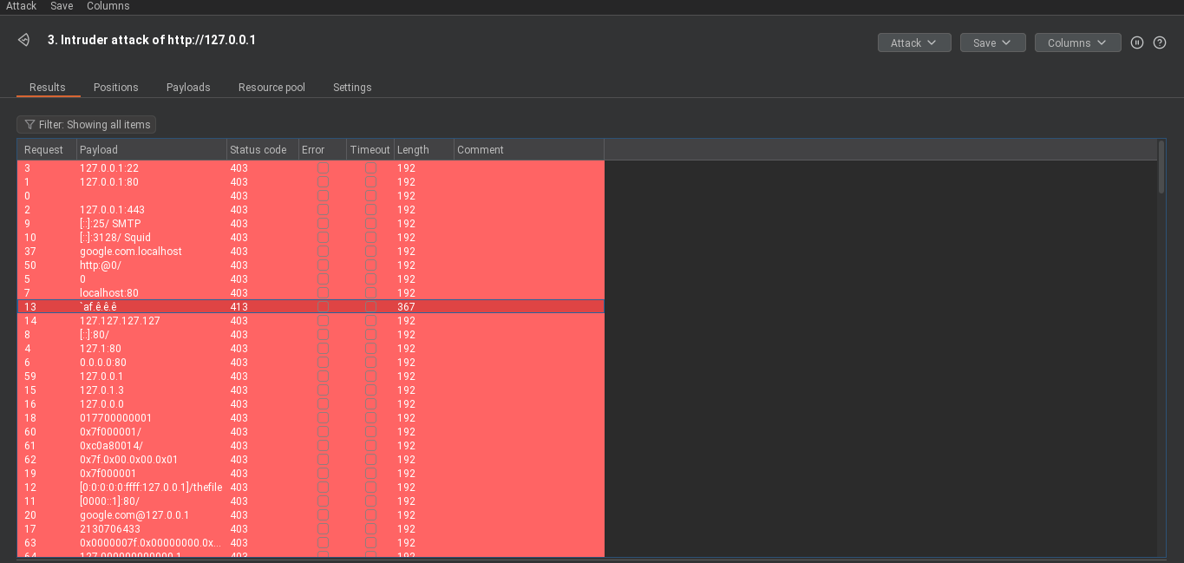Viewport: 1184px width, 563px height.
Task: Open help via the question mark icon
Action: 1160,43
